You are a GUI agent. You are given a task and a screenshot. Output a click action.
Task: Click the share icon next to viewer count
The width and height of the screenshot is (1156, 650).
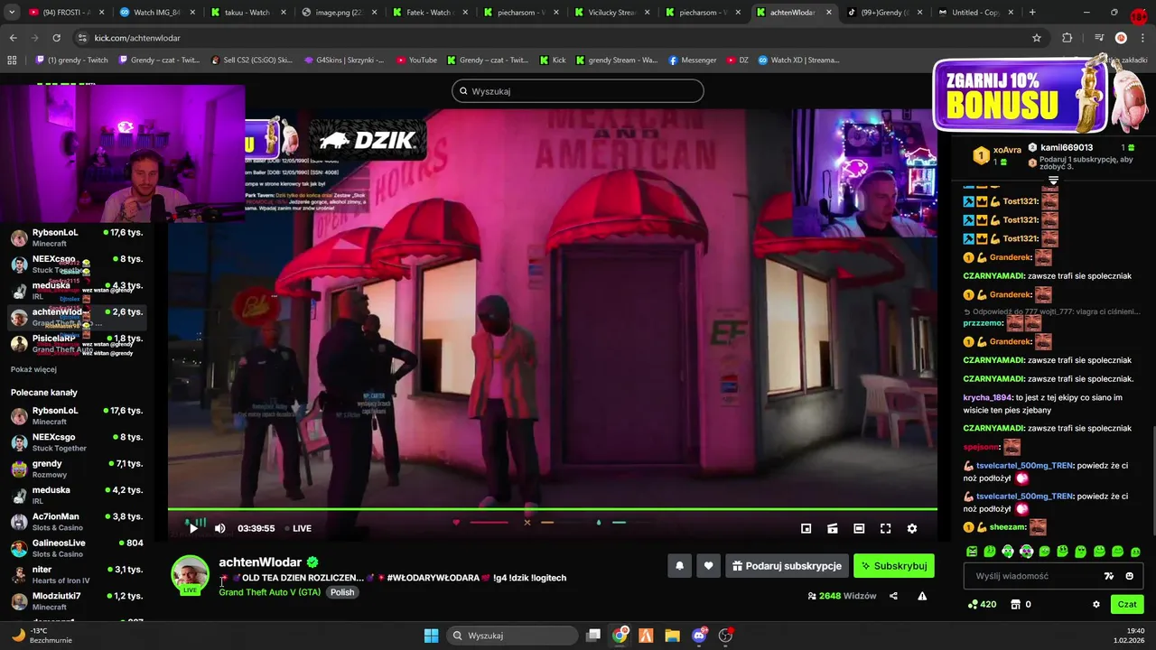[x=893, y=596]
